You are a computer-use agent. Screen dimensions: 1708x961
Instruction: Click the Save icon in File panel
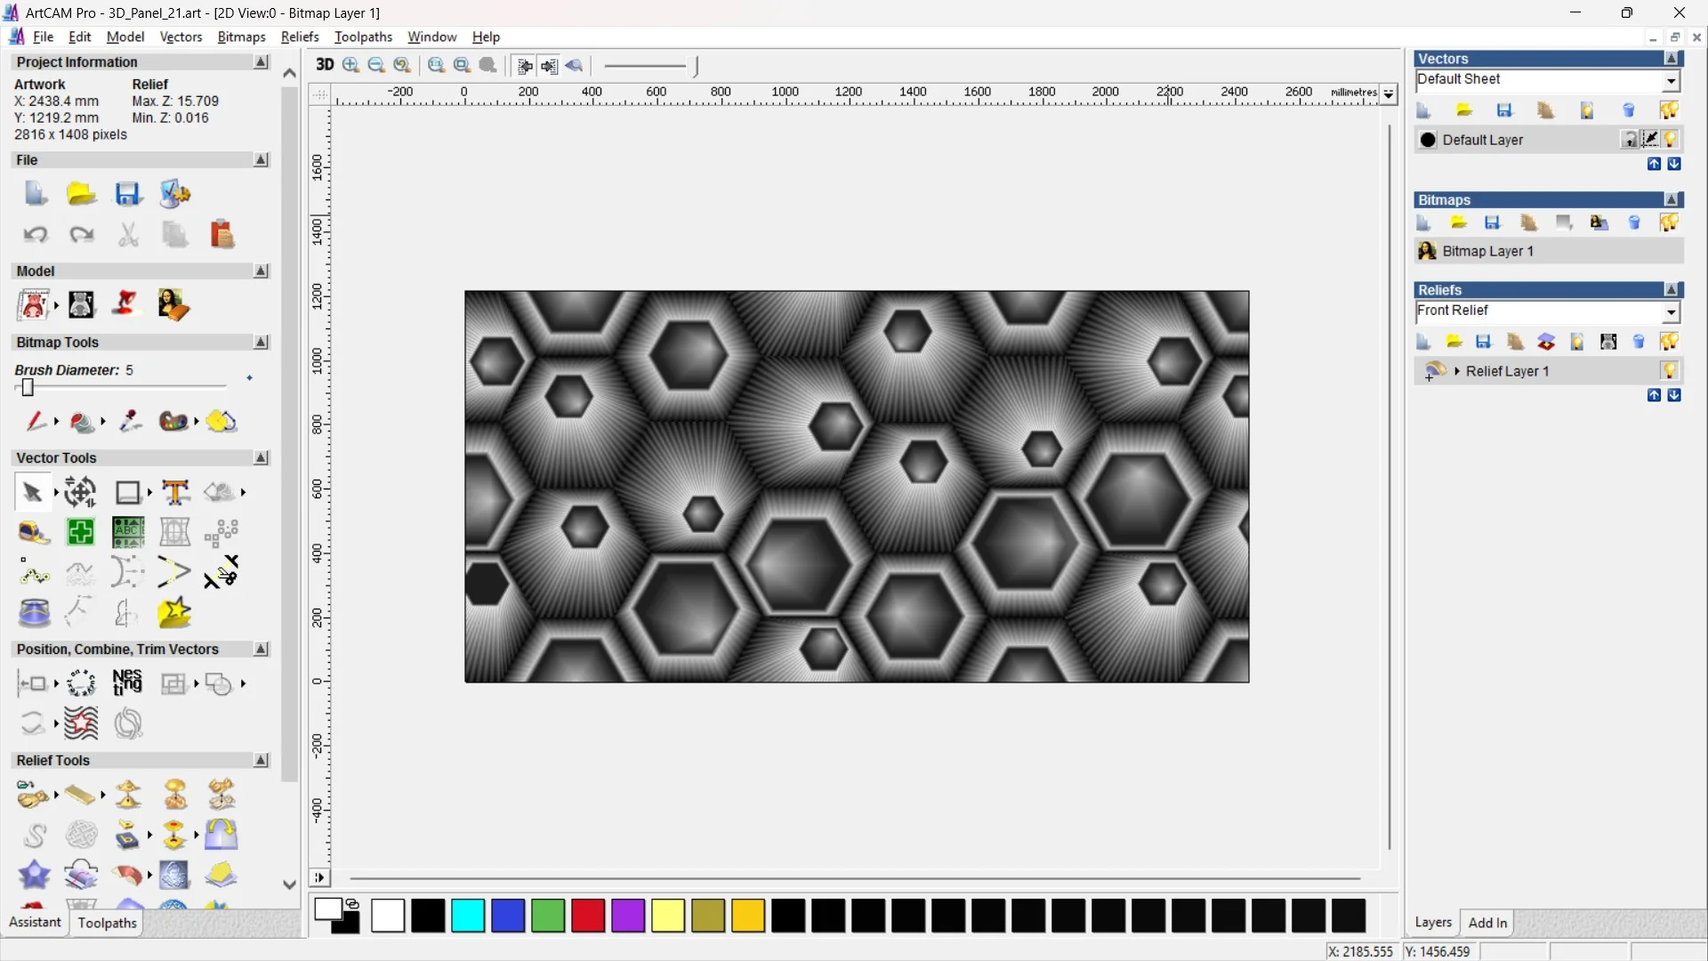[128, 194]
